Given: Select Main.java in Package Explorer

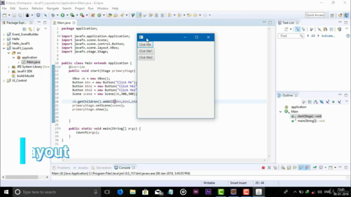Looking at the screenshot, I should click(x=33, y=62).
